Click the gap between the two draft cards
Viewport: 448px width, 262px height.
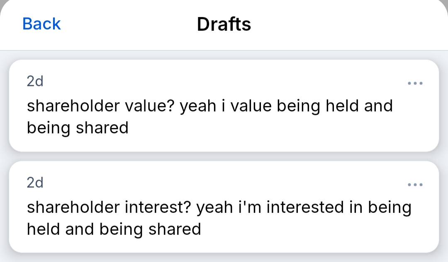224,156
